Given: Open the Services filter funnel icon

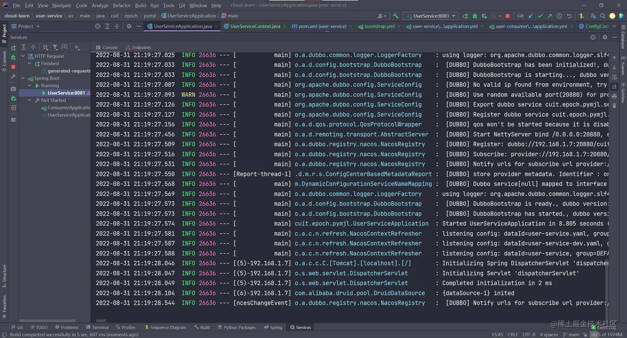Looking at the screenshot, I should (x=55, y=47).
